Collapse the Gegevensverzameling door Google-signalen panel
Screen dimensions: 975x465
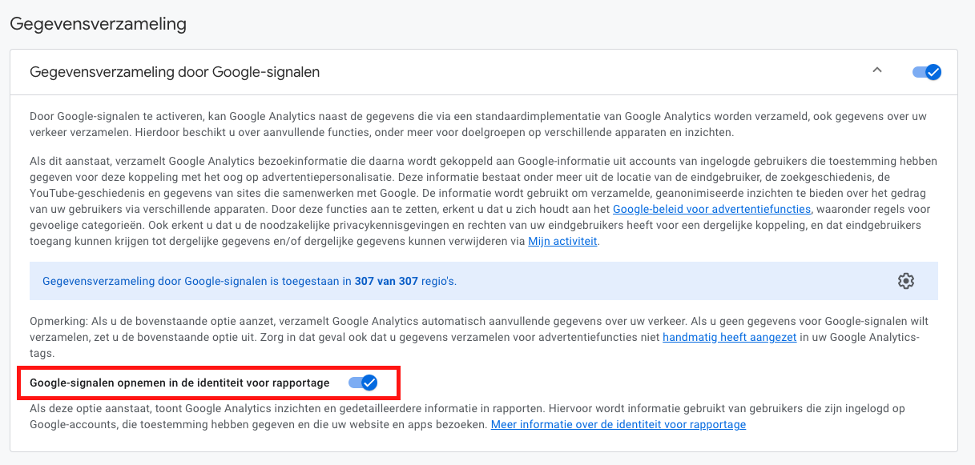point(877,70)
